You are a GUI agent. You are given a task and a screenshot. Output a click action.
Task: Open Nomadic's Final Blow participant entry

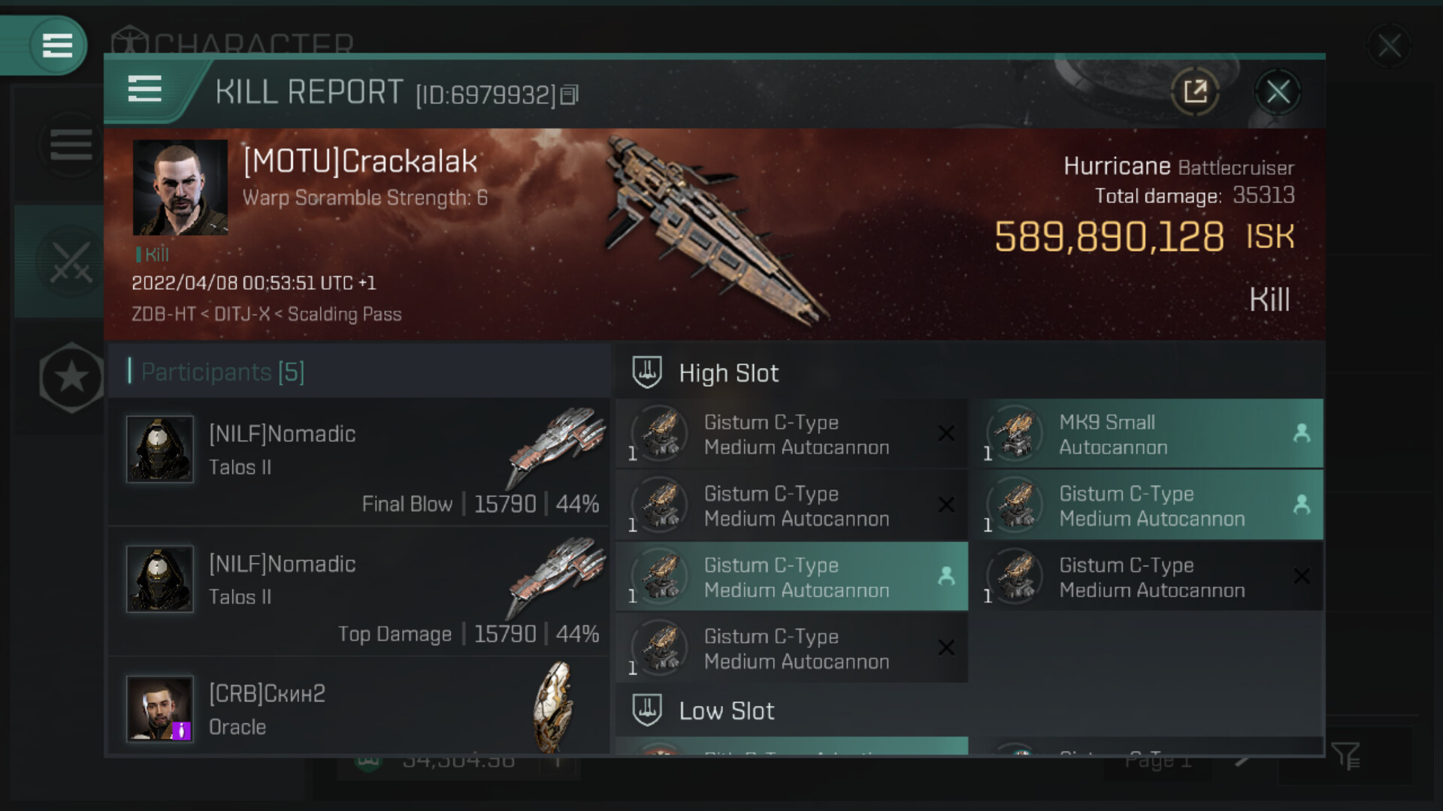(x=359, y=462)
